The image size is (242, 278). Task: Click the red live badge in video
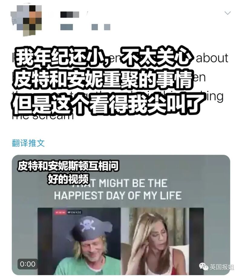[x=60, y=212]
